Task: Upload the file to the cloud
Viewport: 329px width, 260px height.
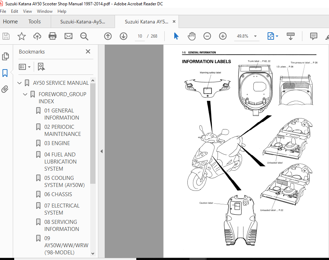Action: 37,36
